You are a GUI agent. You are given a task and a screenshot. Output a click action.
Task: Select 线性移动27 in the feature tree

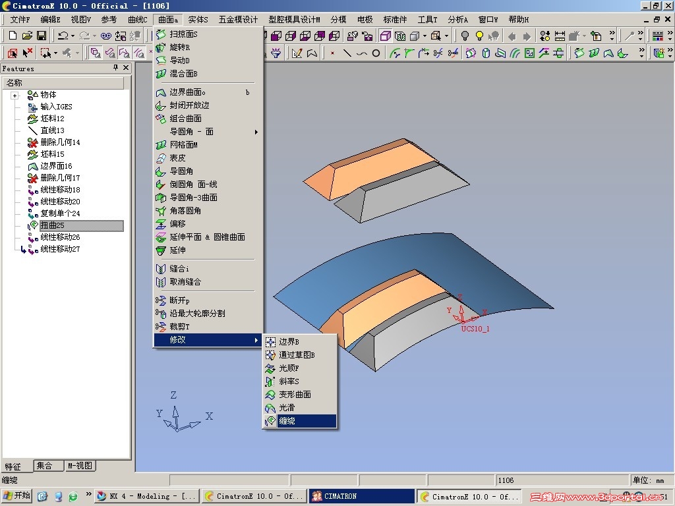click(x=60, y=249)
